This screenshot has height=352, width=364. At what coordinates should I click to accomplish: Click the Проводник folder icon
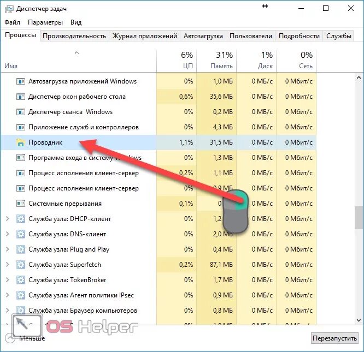coord(21,142)
